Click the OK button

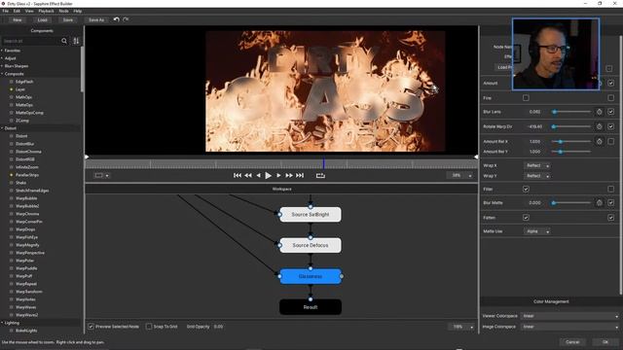605,342
